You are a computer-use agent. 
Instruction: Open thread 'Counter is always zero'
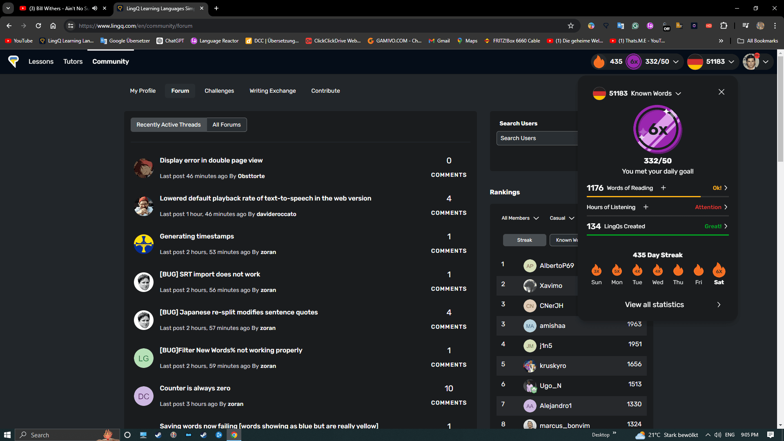pyautogui.click(x=195, y=388)
